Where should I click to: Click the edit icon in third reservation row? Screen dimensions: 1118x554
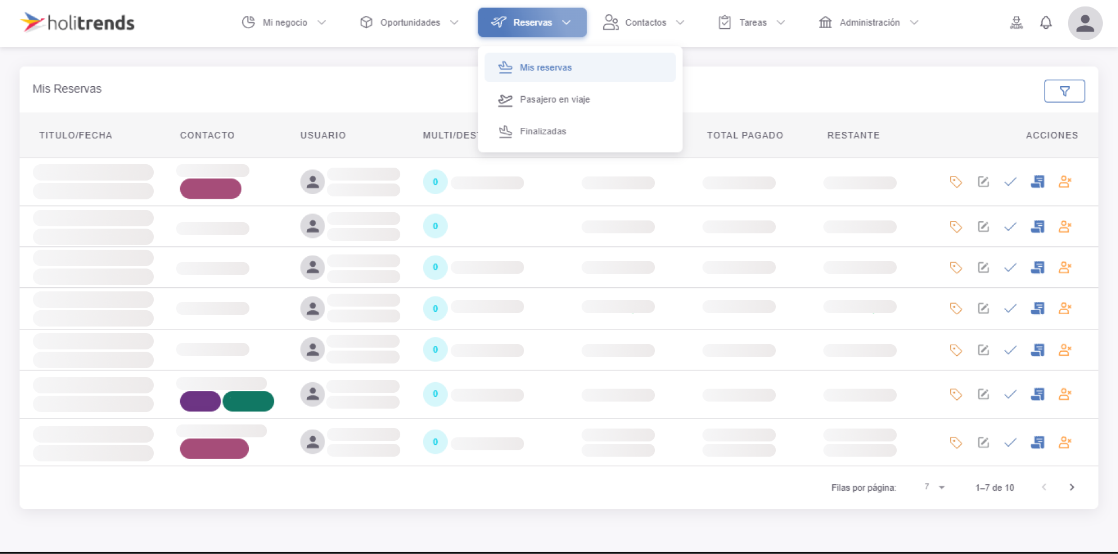click(983, 267)
